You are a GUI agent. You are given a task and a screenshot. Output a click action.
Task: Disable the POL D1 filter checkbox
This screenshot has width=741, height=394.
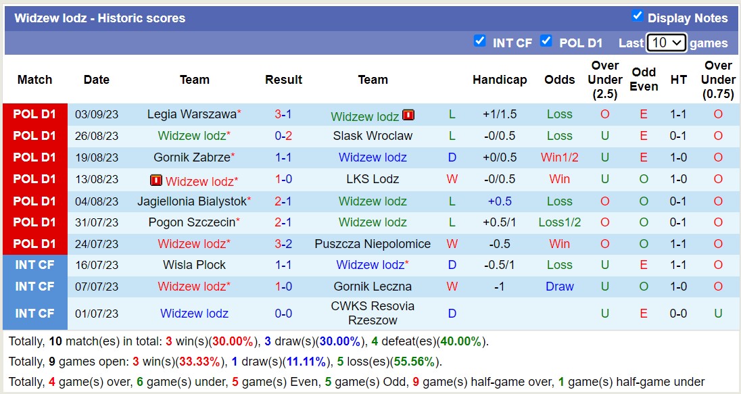(546, 41)
